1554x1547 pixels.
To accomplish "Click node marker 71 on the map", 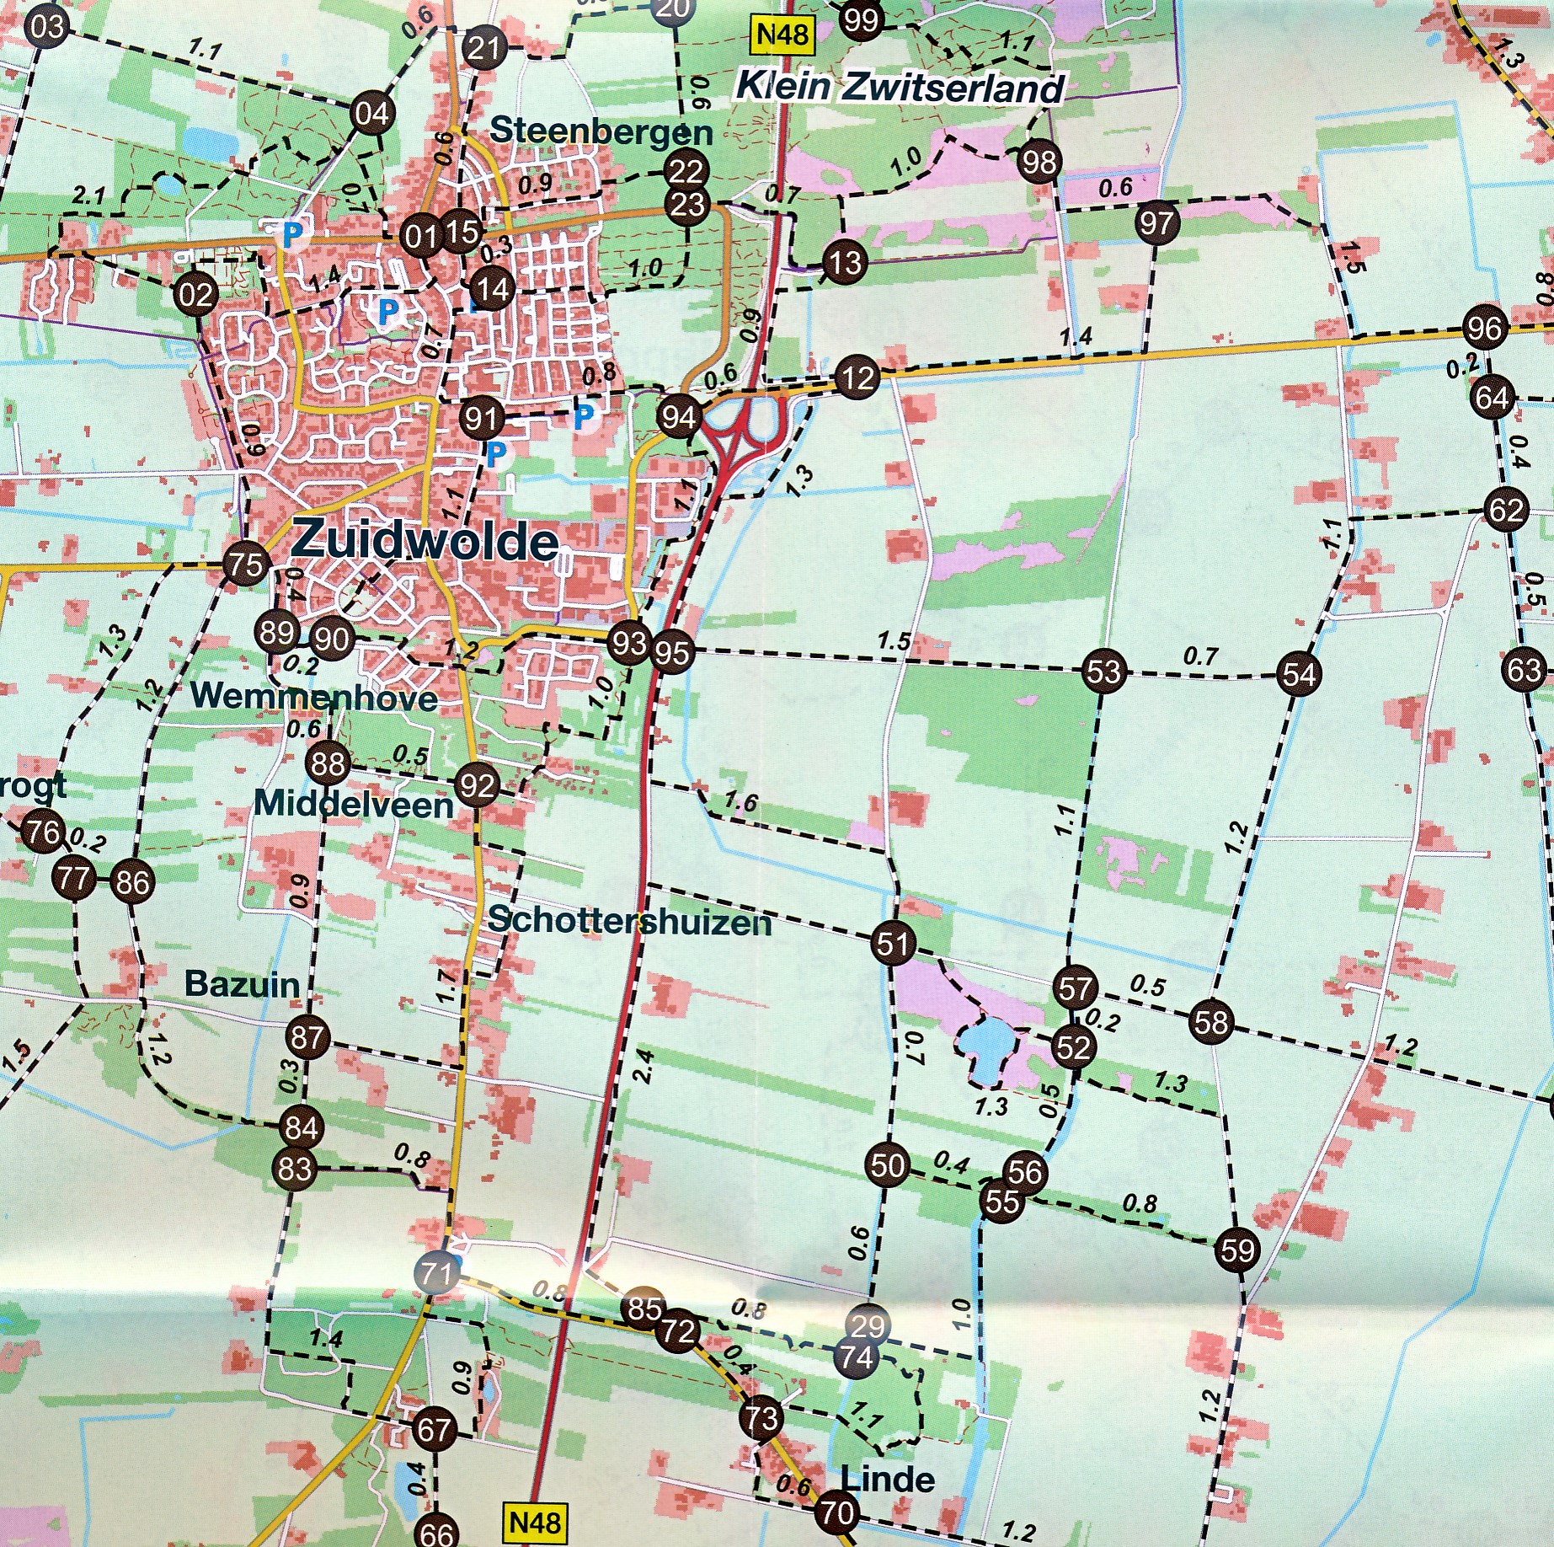I will [x=436, y=1272].
